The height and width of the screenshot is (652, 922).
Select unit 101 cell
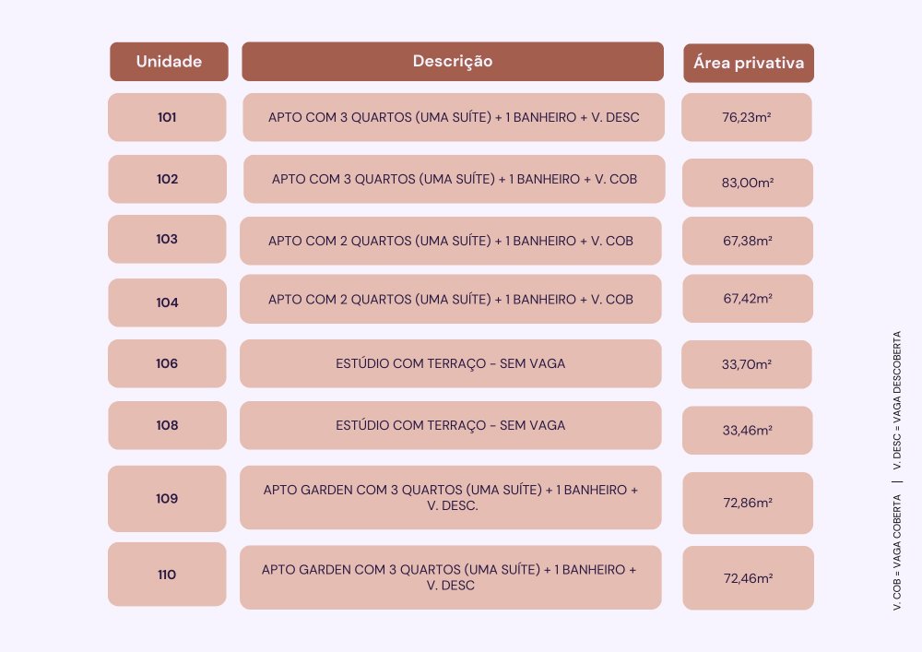point(167,117)
